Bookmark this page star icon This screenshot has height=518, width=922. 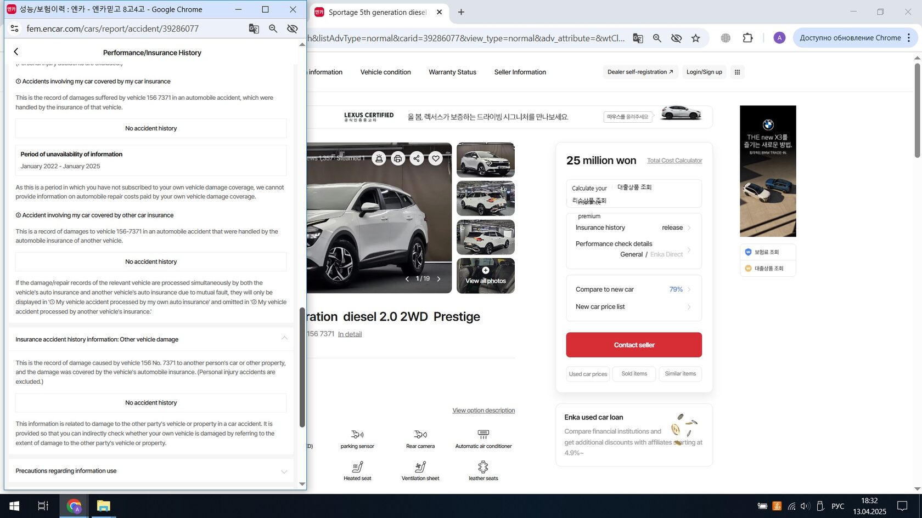click(x=696, y=38)
